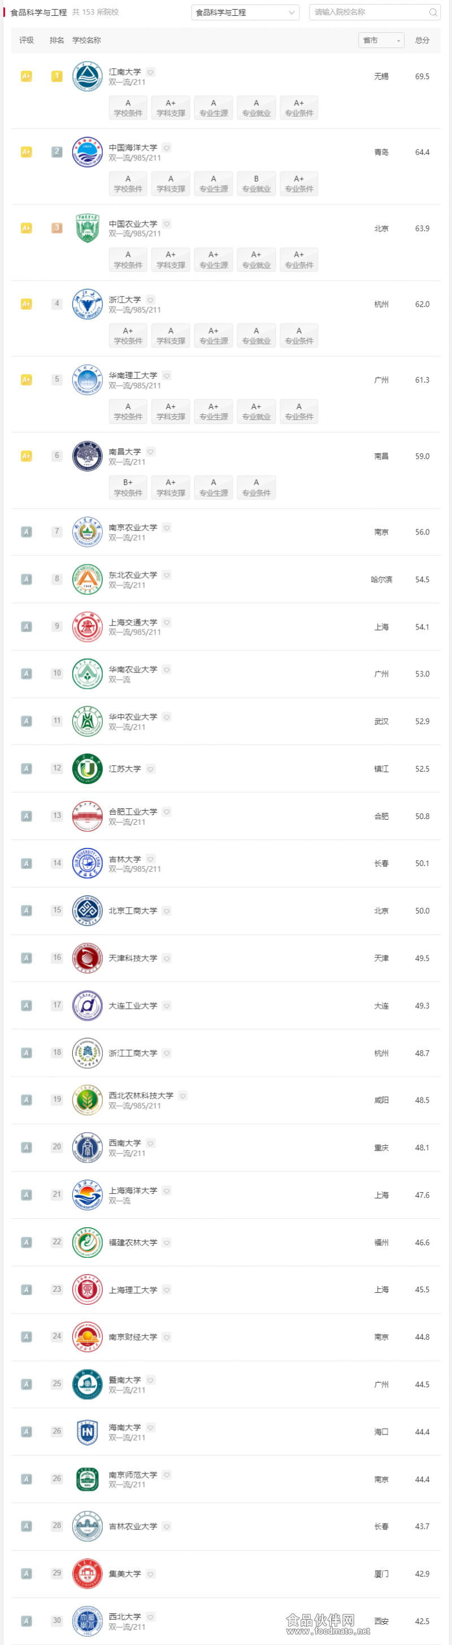The image size is (452, 1645).
Task: Click the 总分 column header
Action: click(422, 40)
